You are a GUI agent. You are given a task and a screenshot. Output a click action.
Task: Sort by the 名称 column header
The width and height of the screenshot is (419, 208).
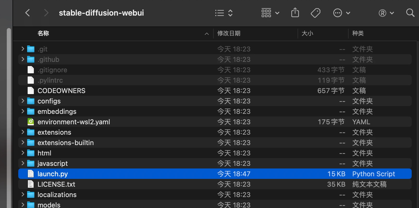(43, 34)
